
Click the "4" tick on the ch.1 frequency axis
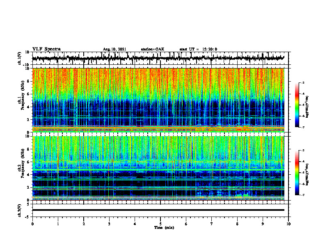(x=29, y=107)
